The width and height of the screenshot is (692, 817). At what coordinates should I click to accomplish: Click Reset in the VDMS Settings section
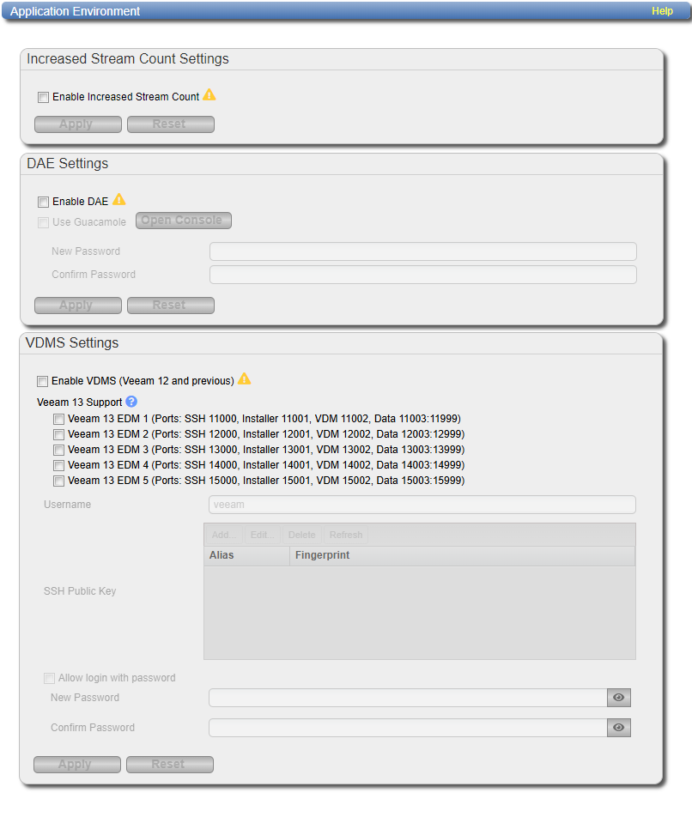click(169, 765)
